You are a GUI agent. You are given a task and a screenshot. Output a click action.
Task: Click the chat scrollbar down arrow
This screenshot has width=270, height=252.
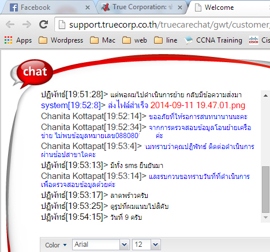click(x=265, y=217)
